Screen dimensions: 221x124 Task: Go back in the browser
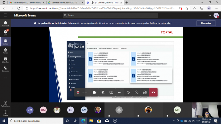click(x=5, y=8)
